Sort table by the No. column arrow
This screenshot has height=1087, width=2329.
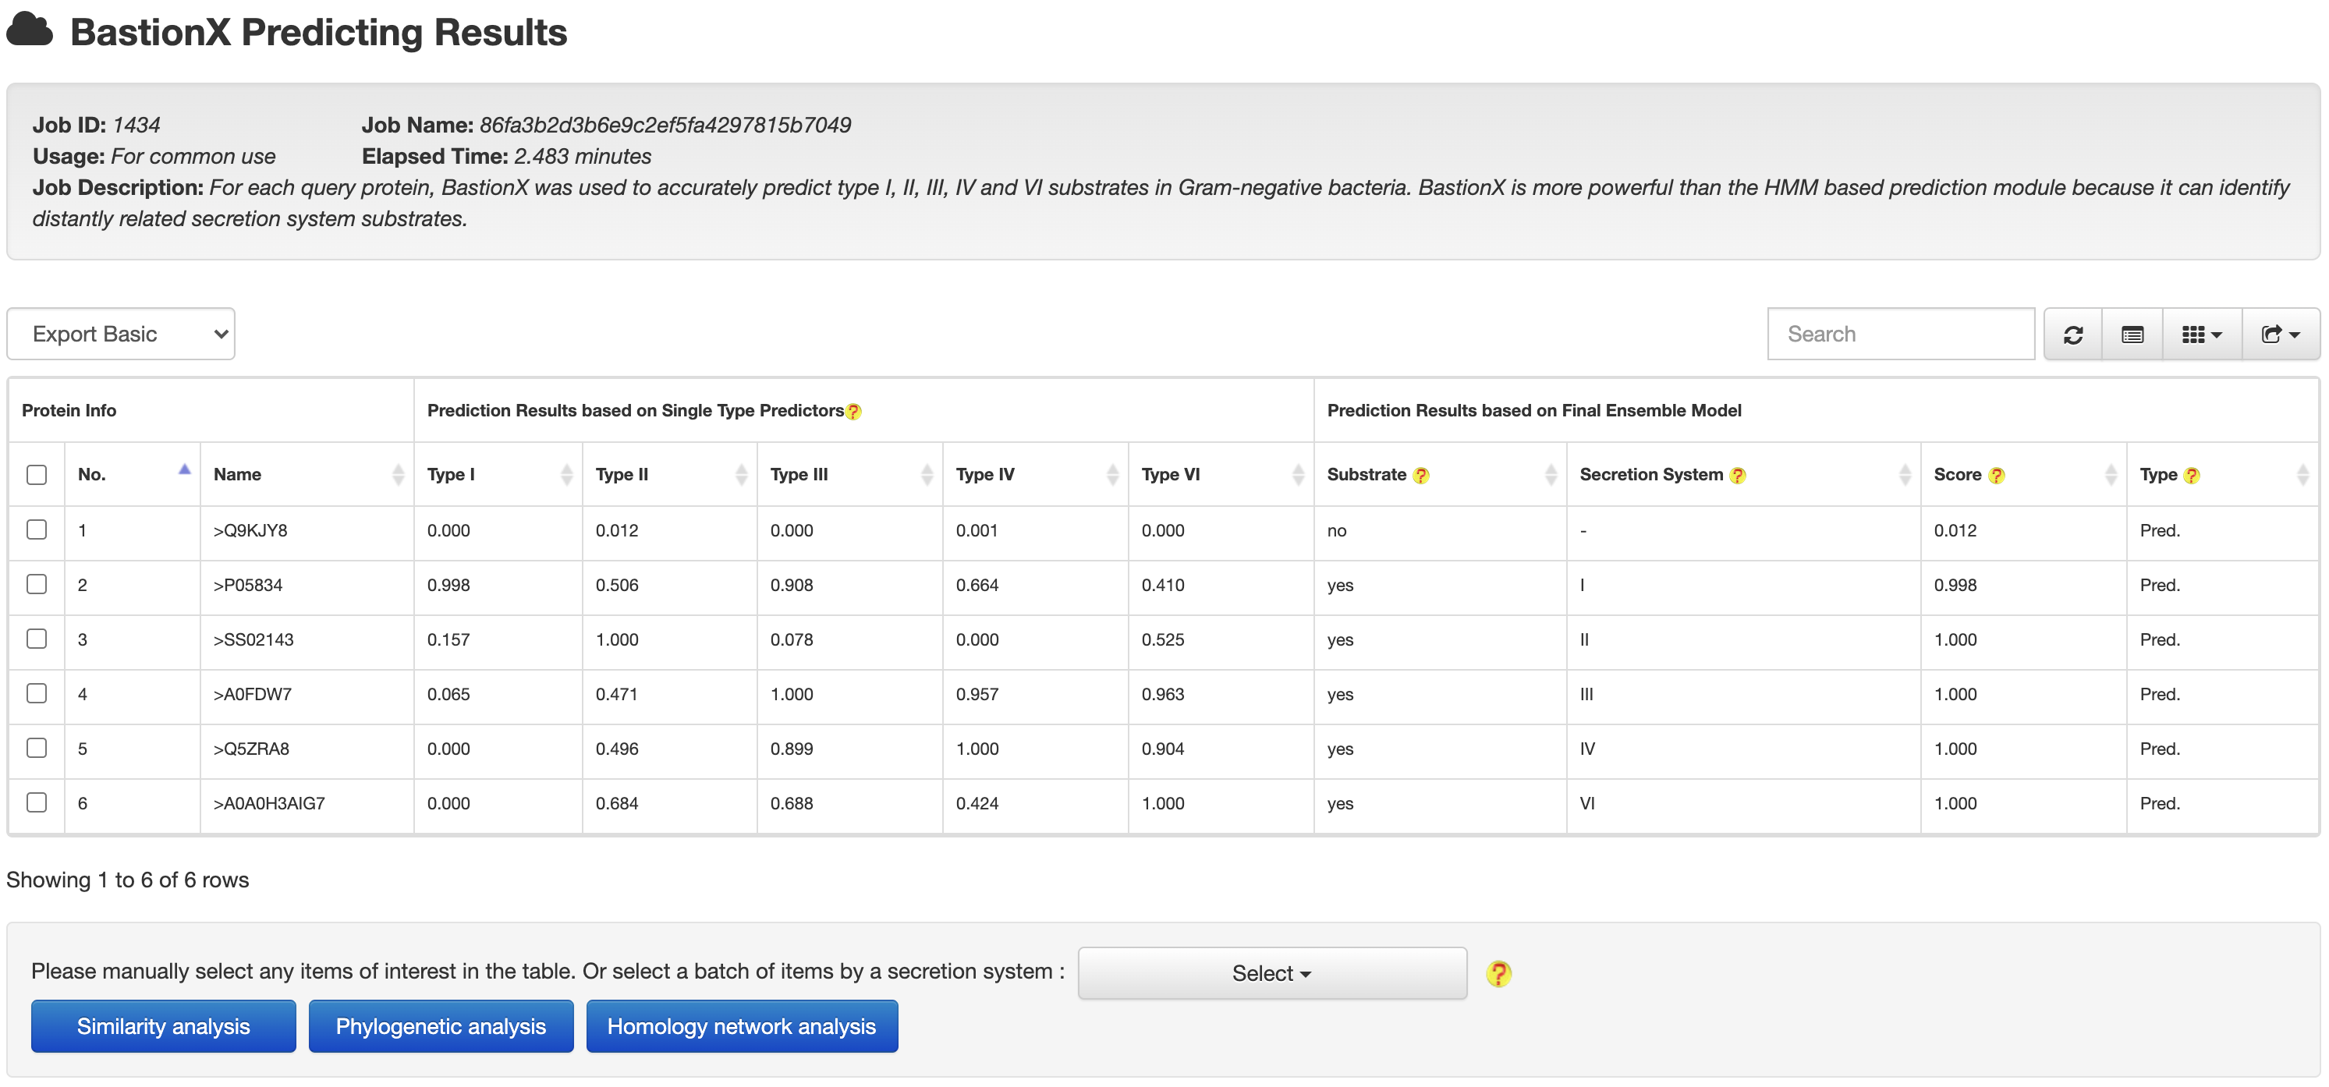(184, 470)
